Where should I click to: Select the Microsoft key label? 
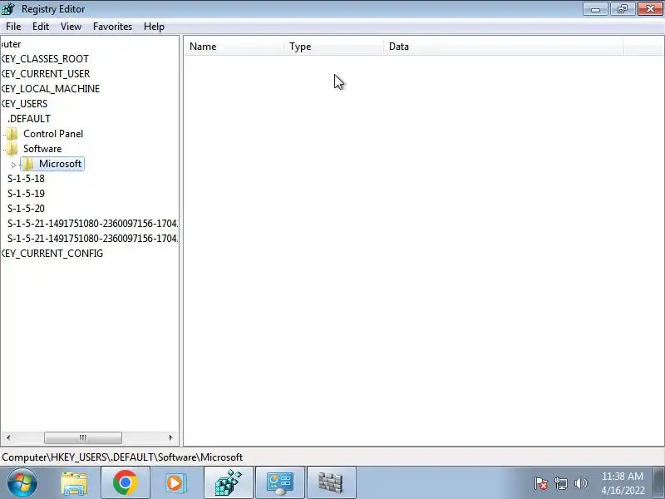[60, 164]
